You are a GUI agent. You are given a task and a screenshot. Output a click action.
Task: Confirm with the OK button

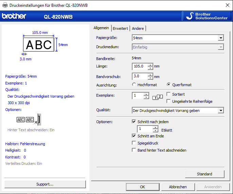click(143, 187)
